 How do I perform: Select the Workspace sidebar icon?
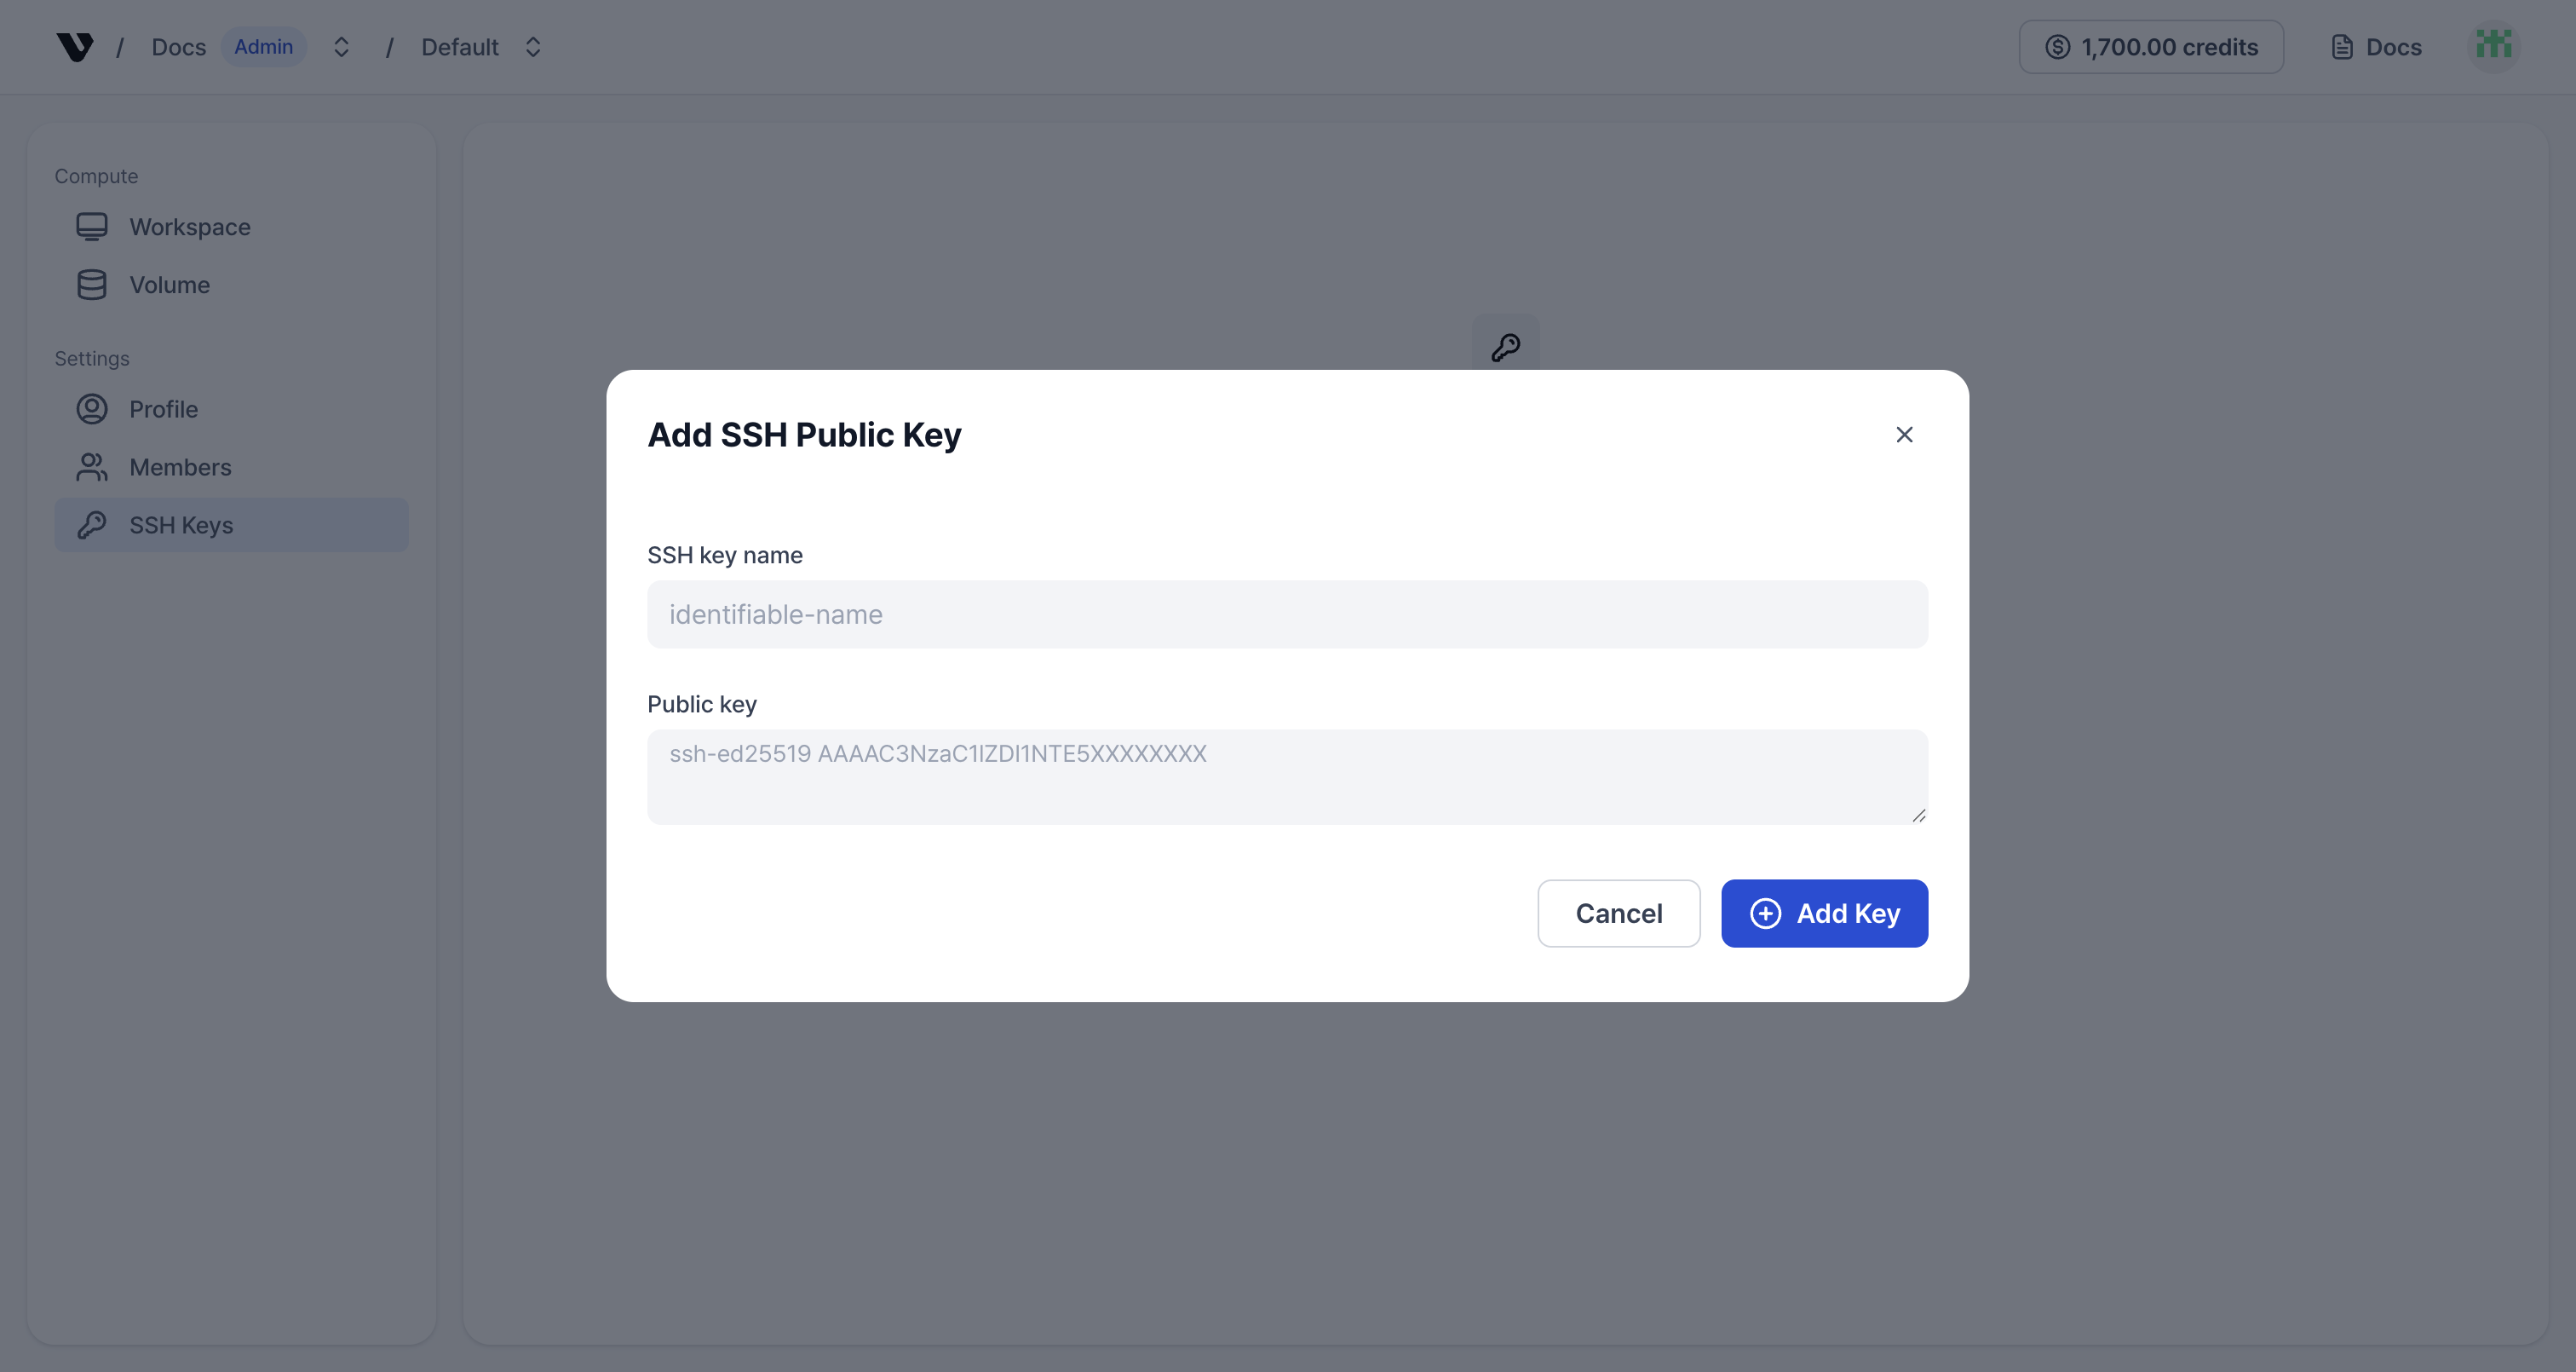93,226
